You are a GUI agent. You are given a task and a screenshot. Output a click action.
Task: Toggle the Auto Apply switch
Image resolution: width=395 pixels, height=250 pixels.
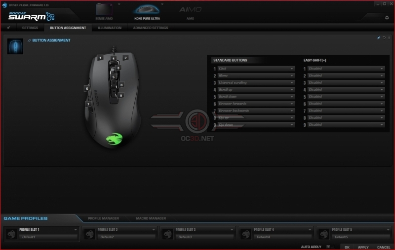330,247
